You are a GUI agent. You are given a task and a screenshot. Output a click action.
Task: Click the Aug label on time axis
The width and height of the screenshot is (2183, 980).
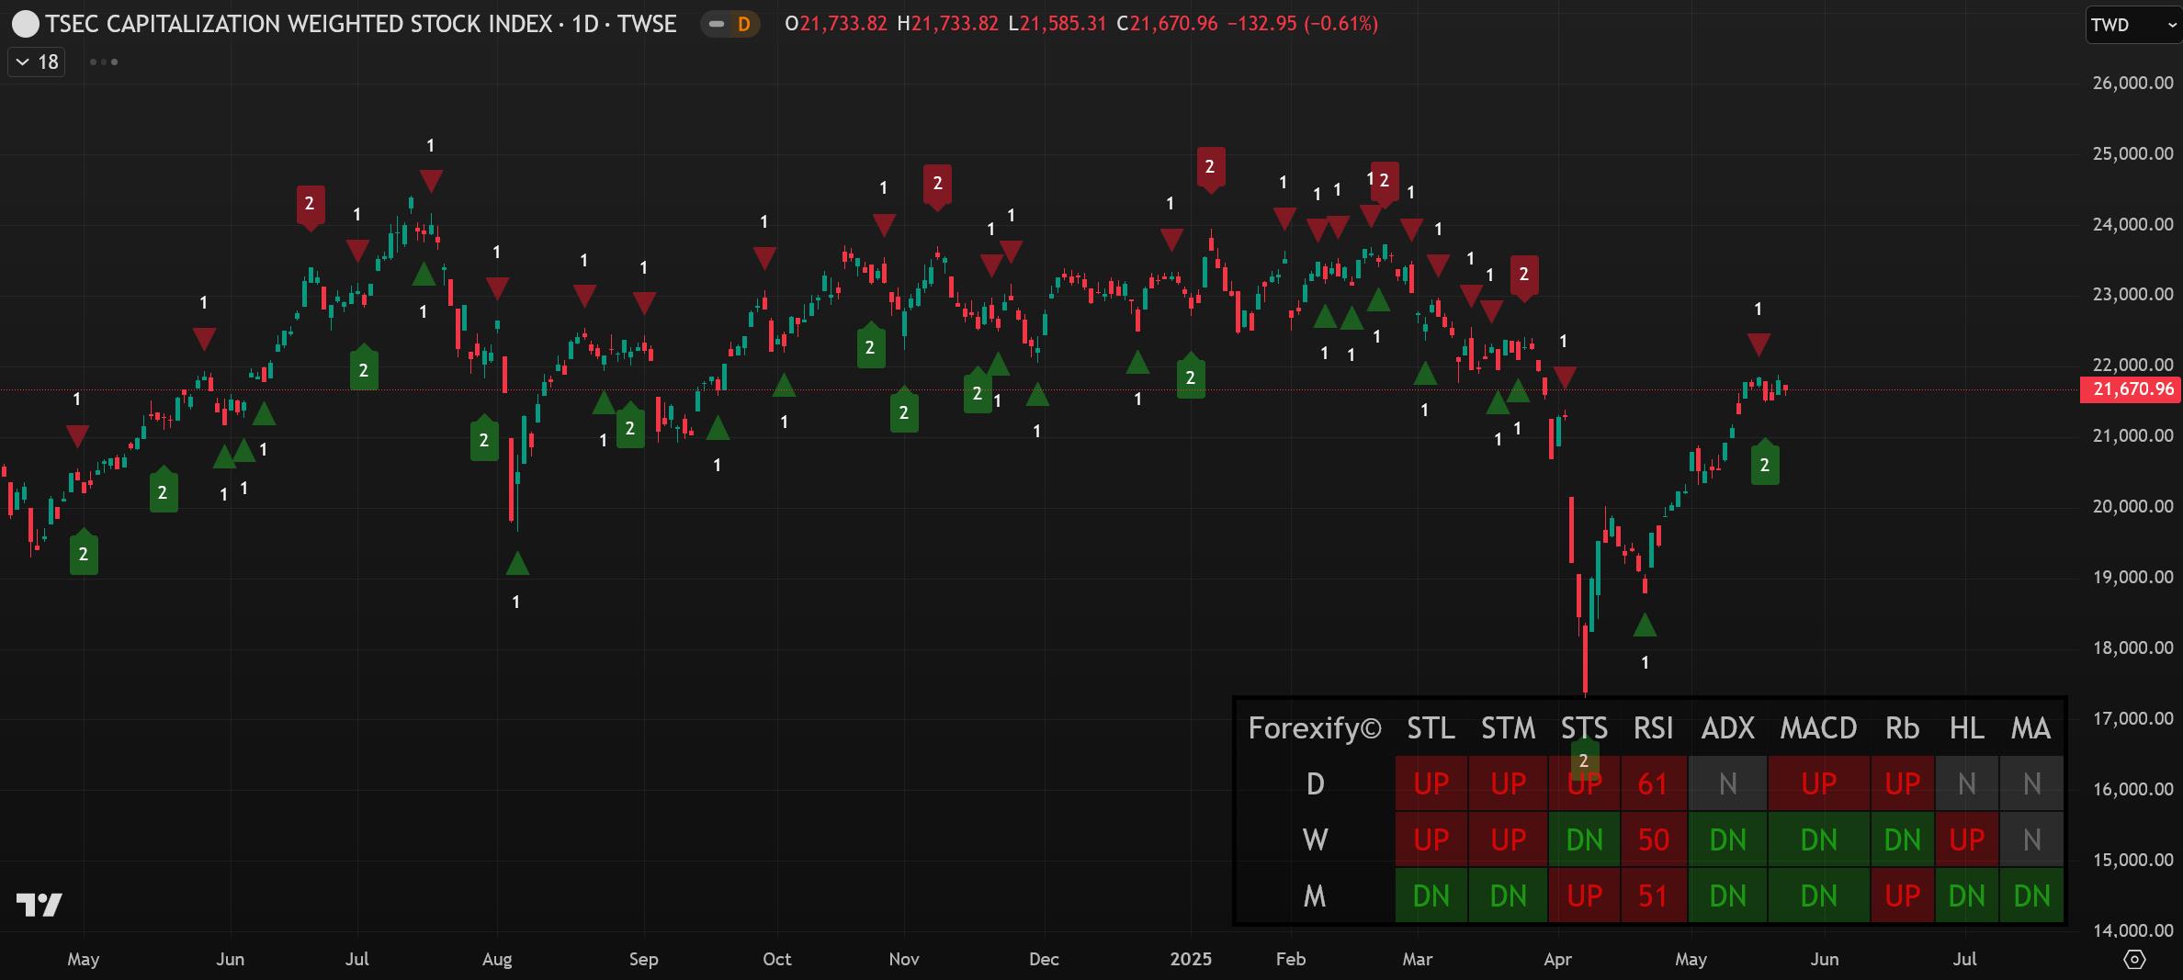(x=497, y=959)
